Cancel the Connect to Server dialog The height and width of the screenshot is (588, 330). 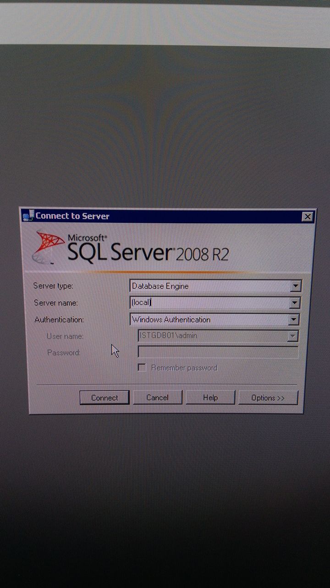(158, 397)
